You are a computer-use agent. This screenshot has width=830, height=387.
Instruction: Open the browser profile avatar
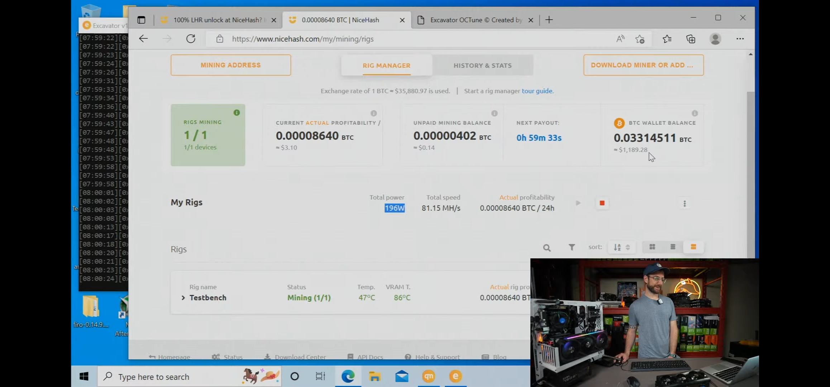[715, 39]
